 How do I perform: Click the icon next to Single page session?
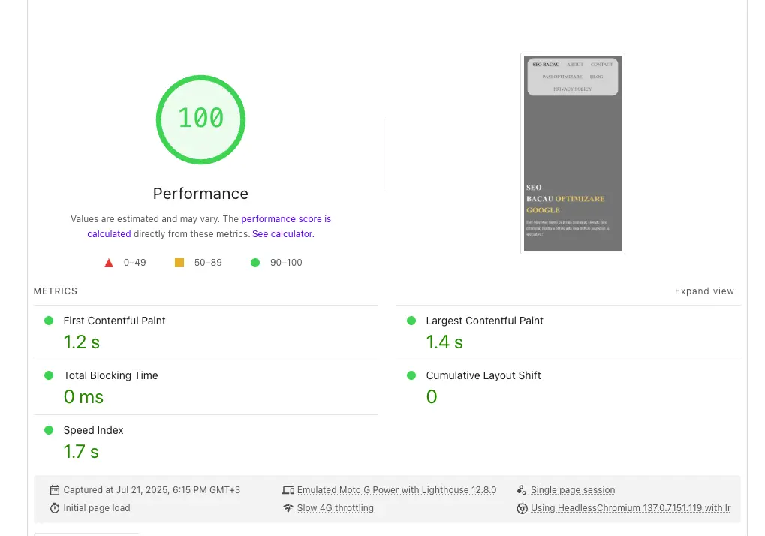pos(522,490)
